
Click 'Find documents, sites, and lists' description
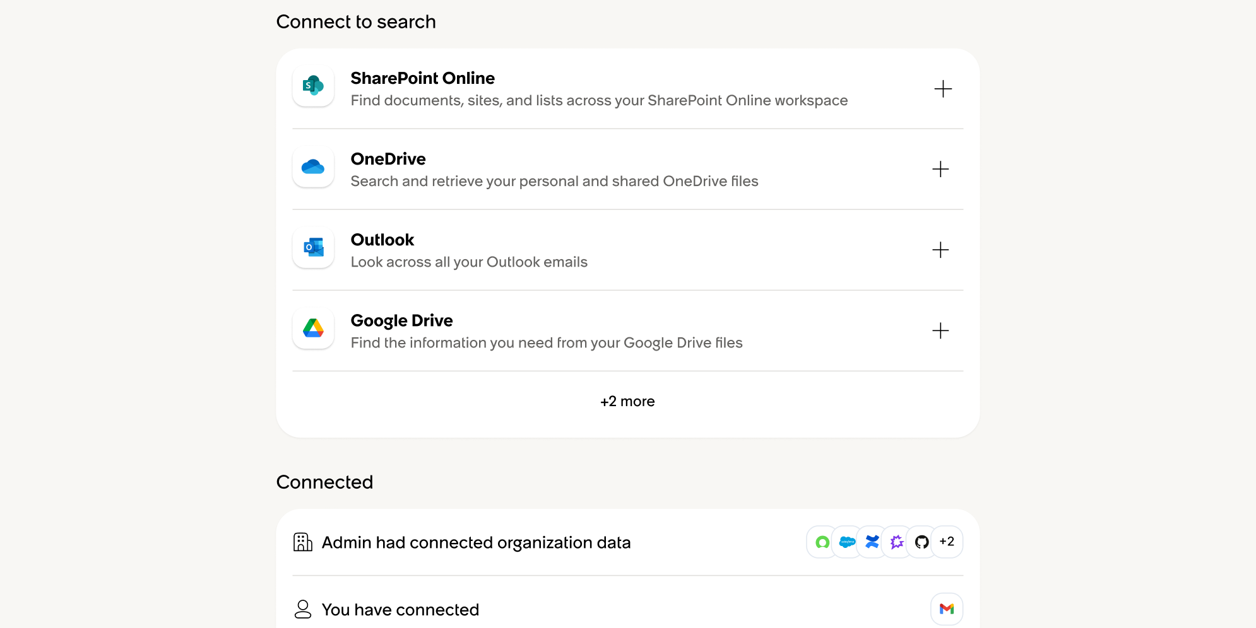point(600,101)
